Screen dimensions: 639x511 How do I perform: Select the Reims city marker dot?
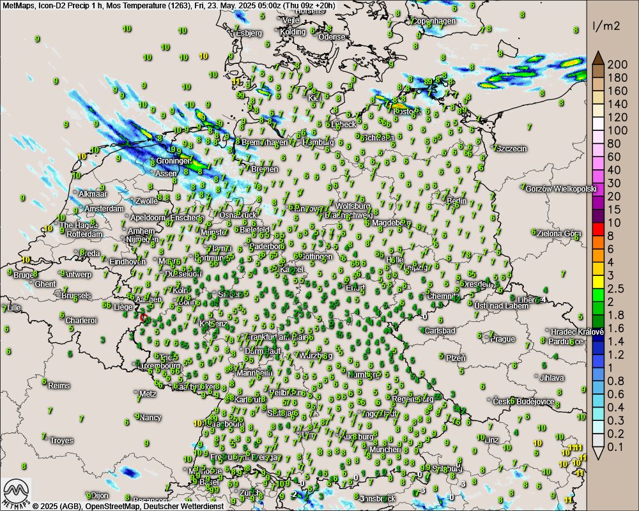(x=50, y=386)
